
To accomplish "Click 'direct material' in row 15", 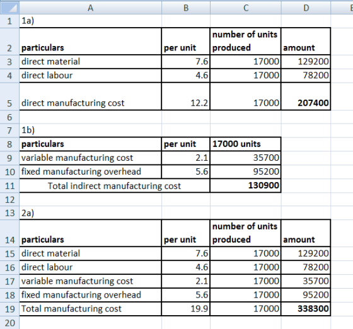I will tap(91, 253).
